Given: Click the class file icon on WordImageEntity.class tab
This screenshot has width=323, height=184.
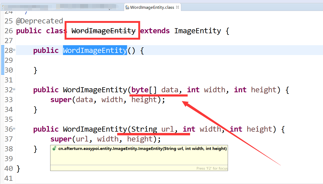Looking at the screenshot, I should click(x=127, y=7).
